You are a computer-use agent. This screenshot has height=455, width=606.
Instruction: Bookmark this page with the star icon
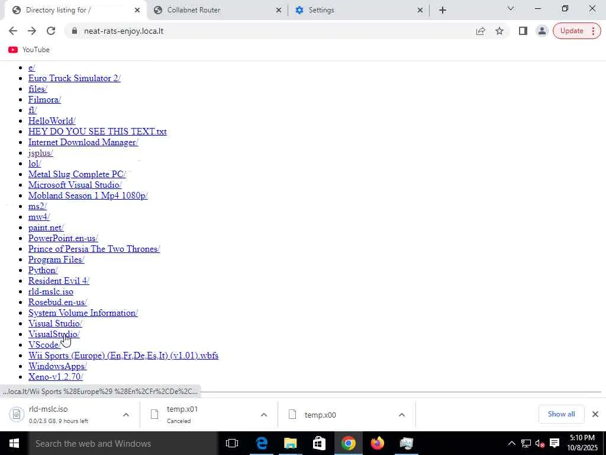click(x=499, y=31)
